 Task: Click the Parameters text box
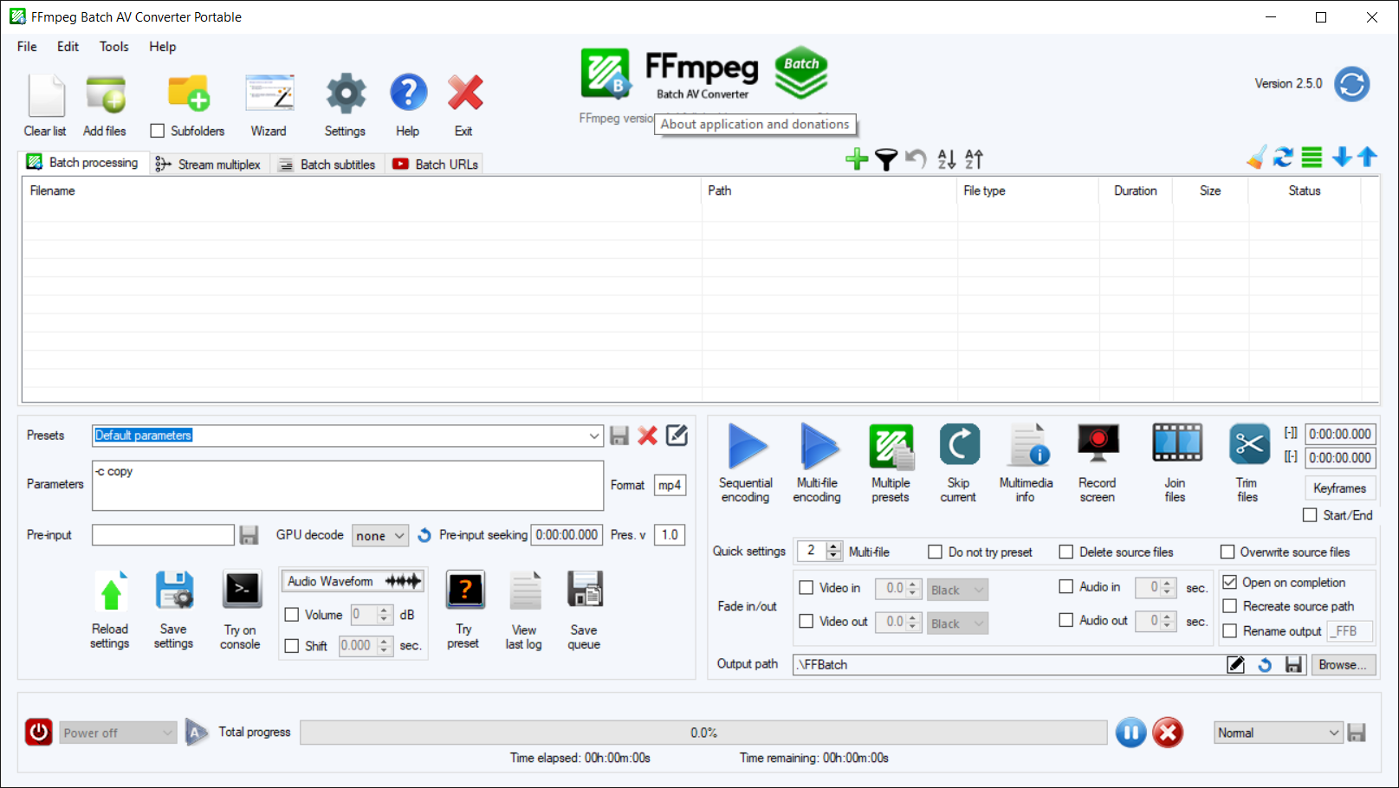coord(347,486)
